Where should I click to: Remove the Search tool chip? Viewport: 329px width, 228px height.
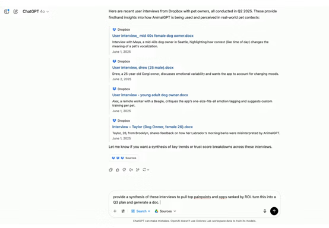pos(149,211)
